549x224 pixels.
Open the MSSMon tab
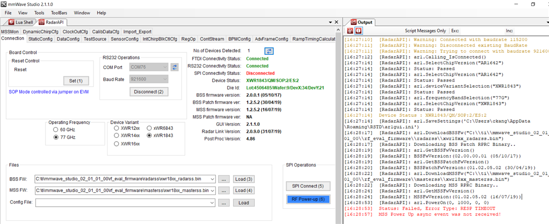tap(10, 32)
